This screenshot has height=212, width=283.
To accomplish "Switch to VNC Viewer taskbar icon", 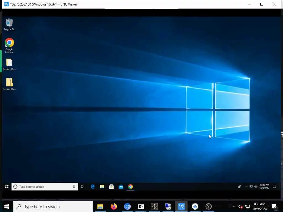I will pos(181,206).
